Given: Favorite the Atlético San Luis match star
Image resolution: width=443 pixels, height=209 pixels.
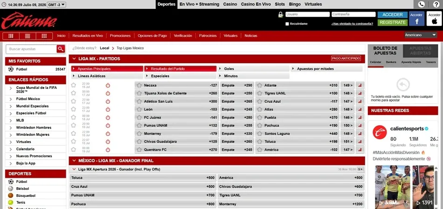Looking at the screenshot, I should 74,101.
